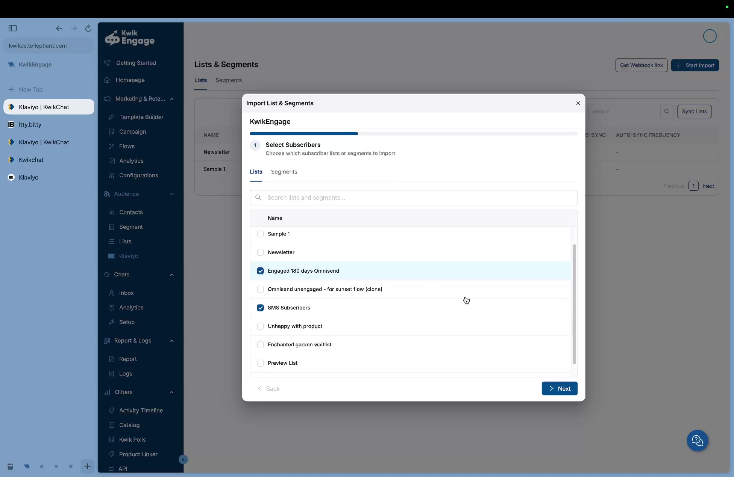The width and height of the screenshot is (734, 477).
Task: Open Homepage from the sidebar
Action: coord(130,80)
